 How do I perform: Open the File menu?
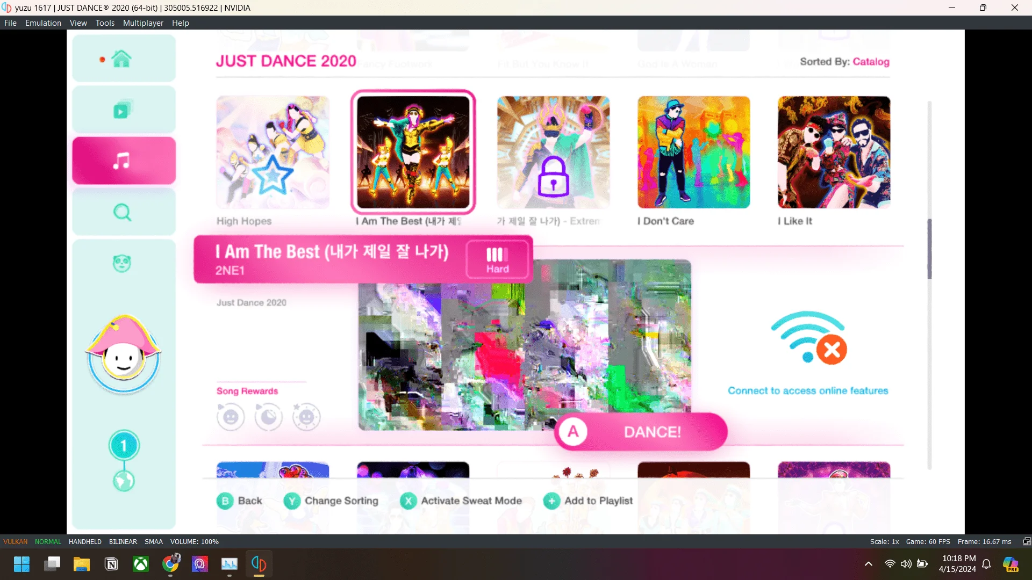click(10, 23)
